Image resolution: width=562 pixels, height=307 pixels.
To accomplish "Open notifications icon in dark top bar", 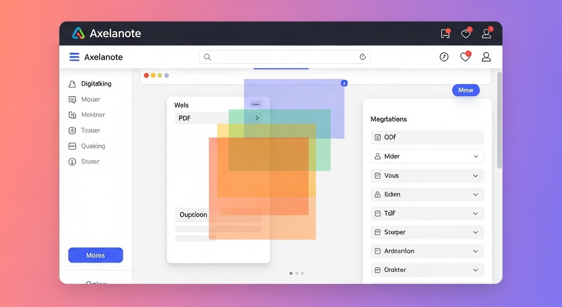I will pyautogui.click(x=445, y=34).
